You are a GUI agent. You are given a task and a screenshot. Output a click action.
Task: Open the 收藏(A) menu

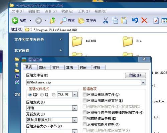pyautogui.click(x=67, y=11)
